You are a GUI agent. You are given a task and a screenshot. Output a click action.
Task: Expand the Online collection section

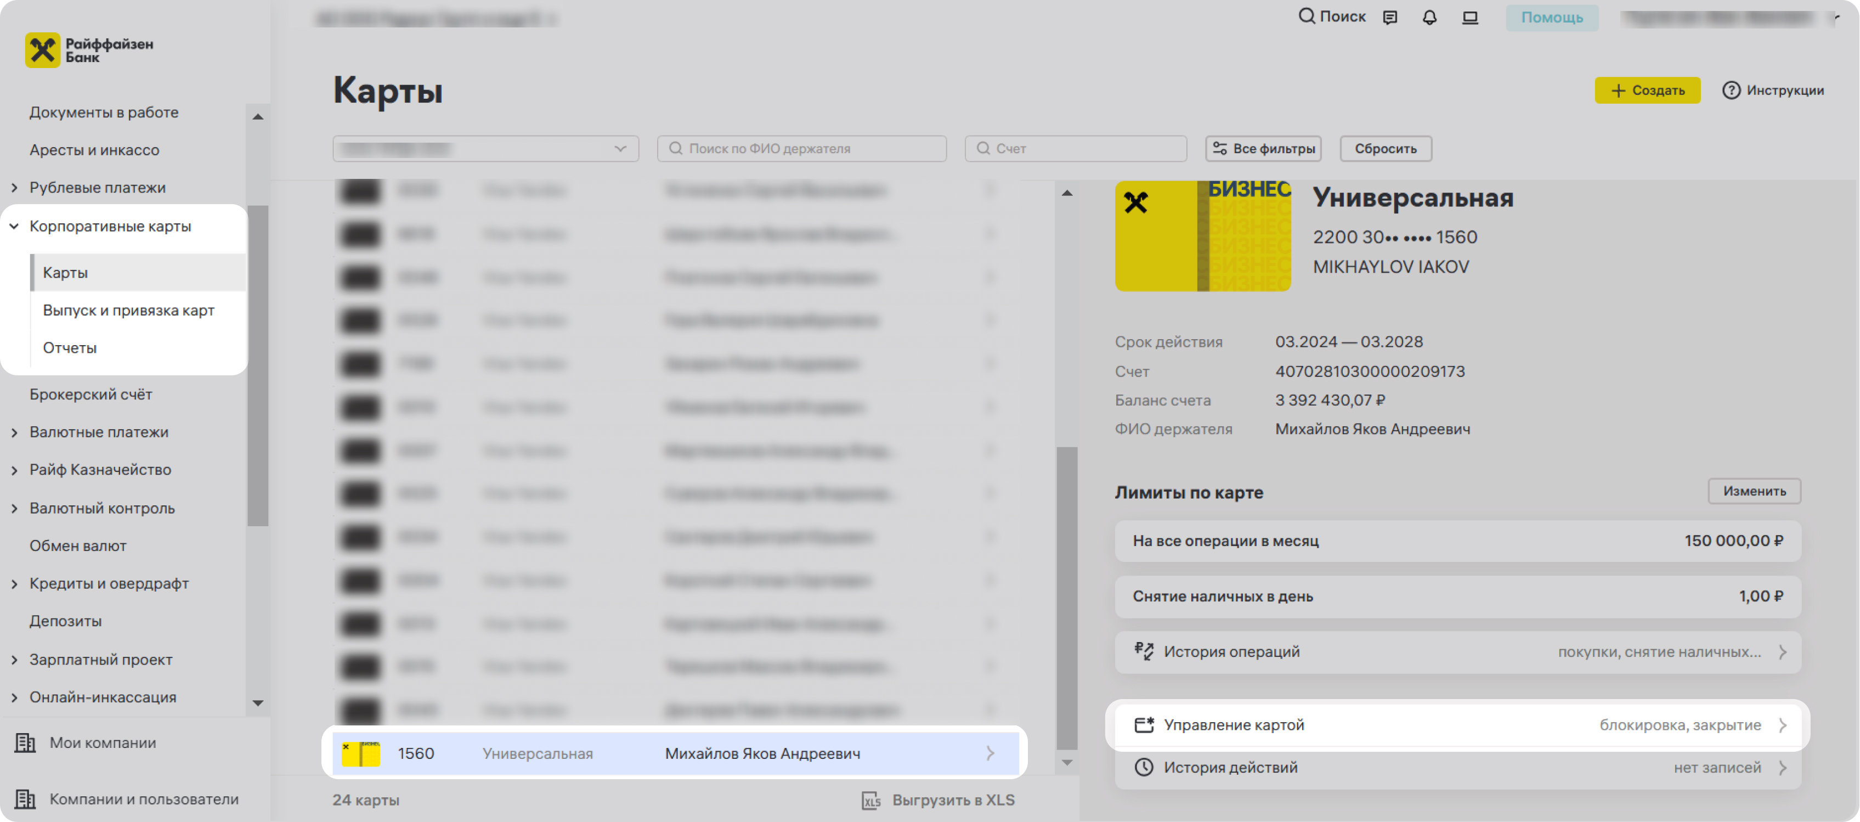pos(14,698)
